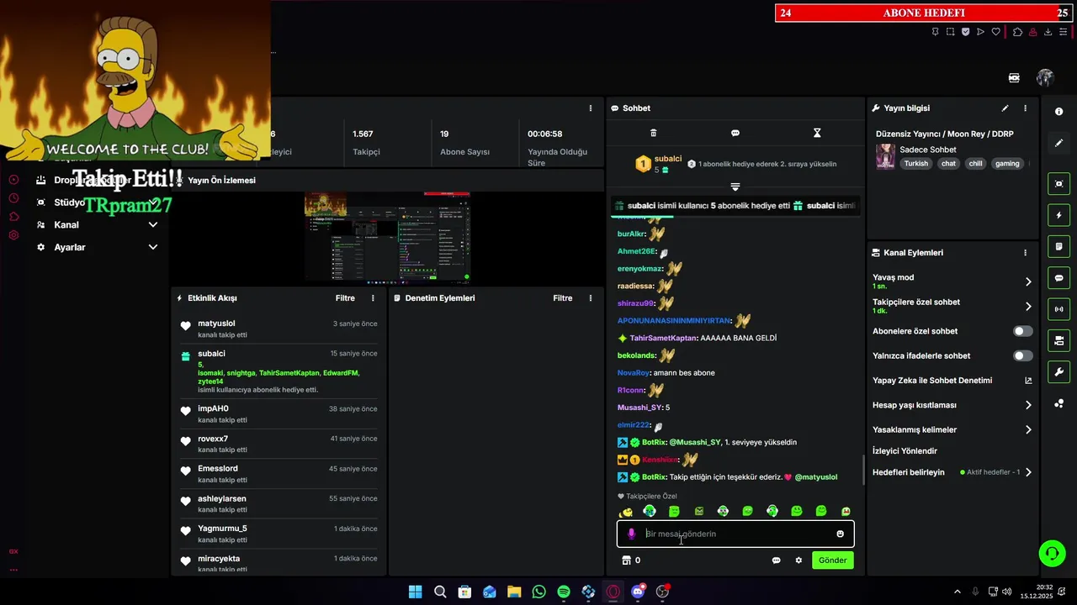
Task: Click the Gönder send button
Action: [833, 560]
